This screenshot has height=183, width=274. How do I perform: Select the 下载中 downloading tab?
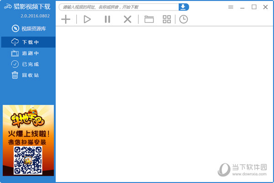point(28,42)
